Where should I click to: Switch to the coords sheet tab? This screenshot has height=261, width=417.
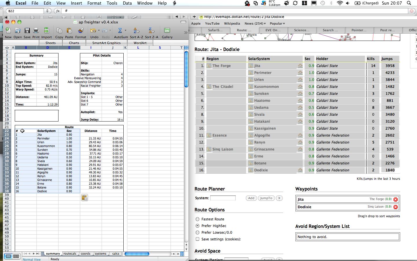85,254
